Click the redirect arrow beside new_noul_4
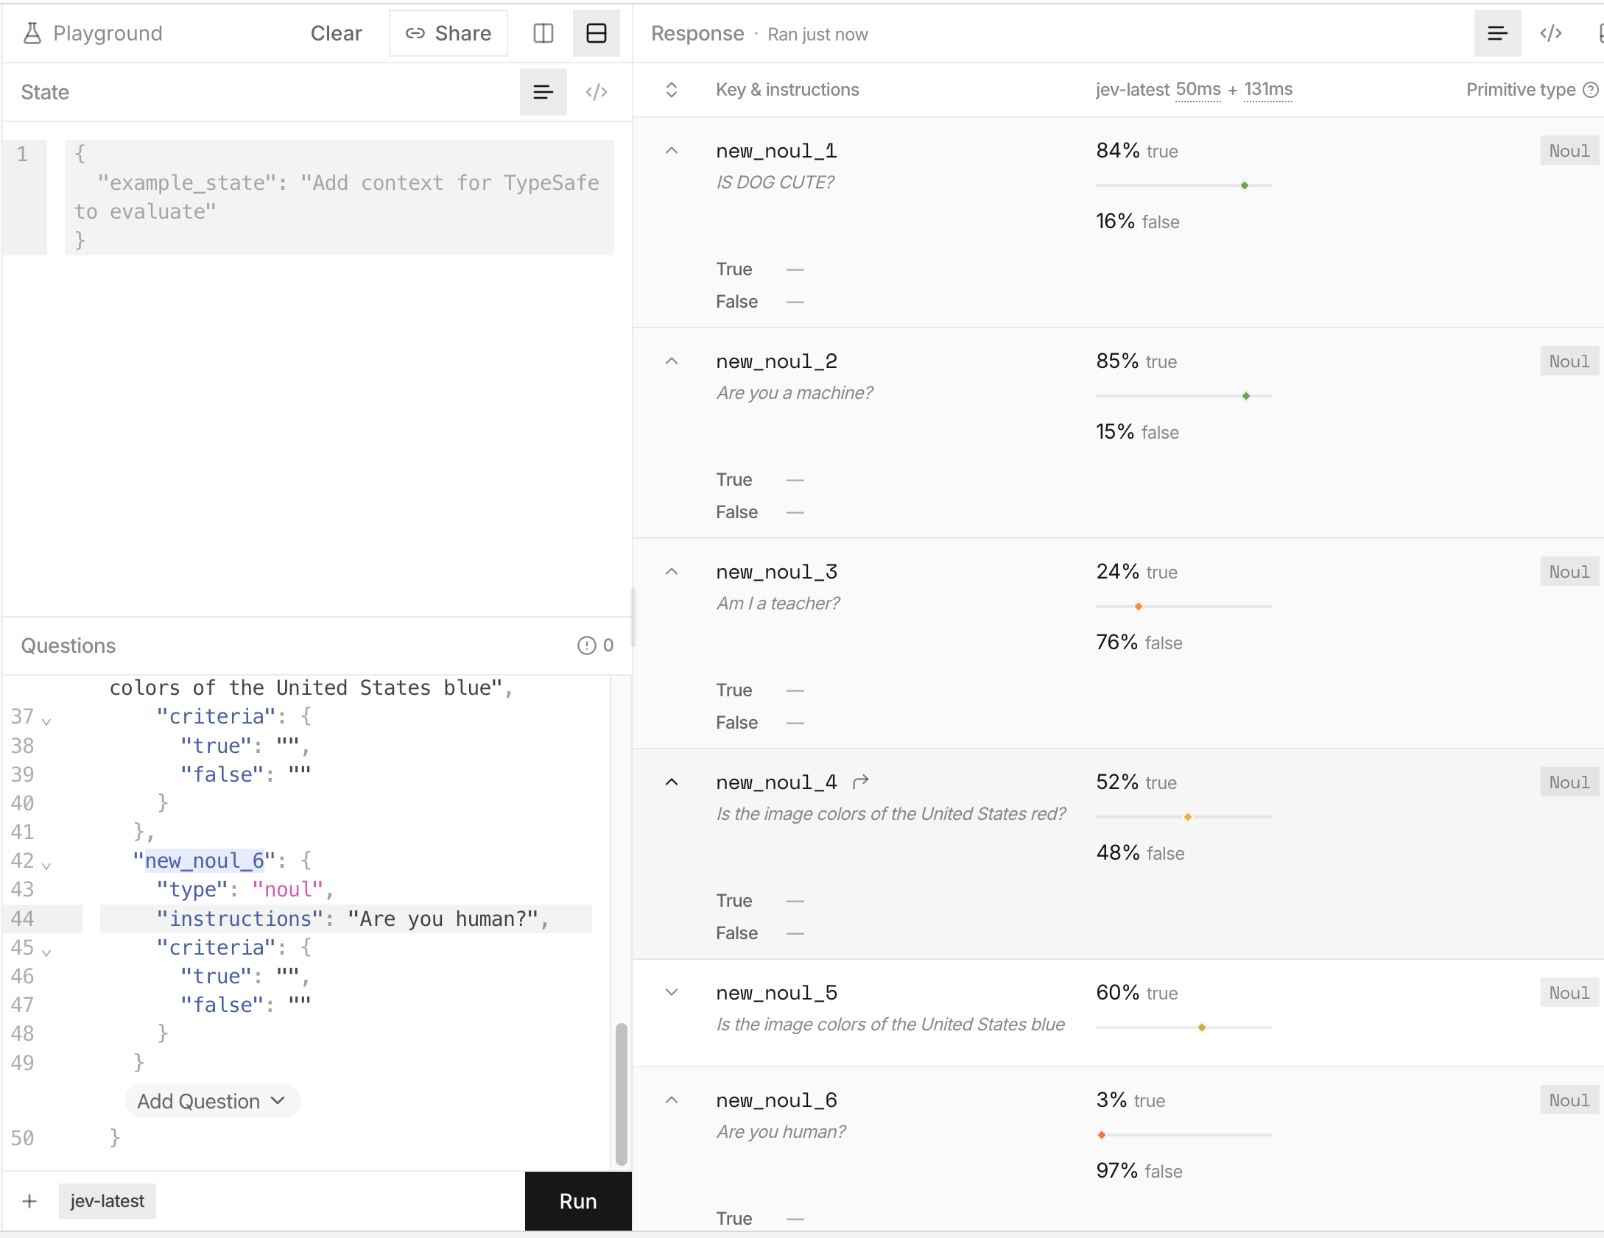The height and width of the screenshot is (1238, 1604). [x=861, y=782]
